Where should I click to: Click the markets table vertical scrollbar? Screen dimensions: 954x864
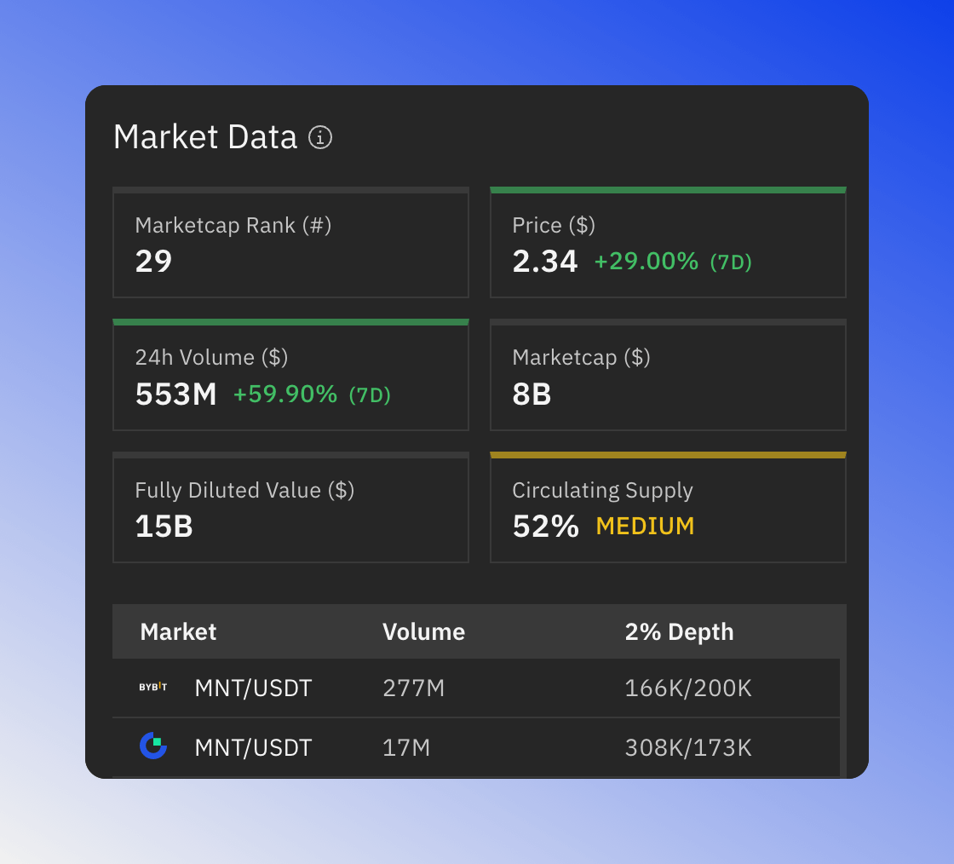(x=843, y=716)
